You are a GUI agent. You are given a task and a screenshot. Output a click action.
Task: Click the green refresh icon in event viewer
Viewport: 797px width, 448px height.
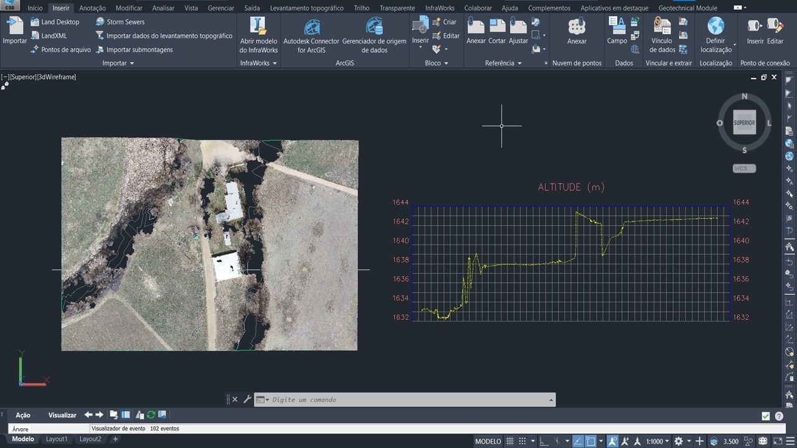coord(151,415)
